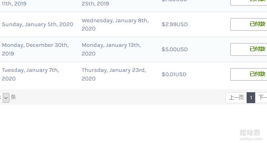Select the Tuesday, January 7th, 2020 date cell
The image size is (267, 143).
[x=30, y=74]
